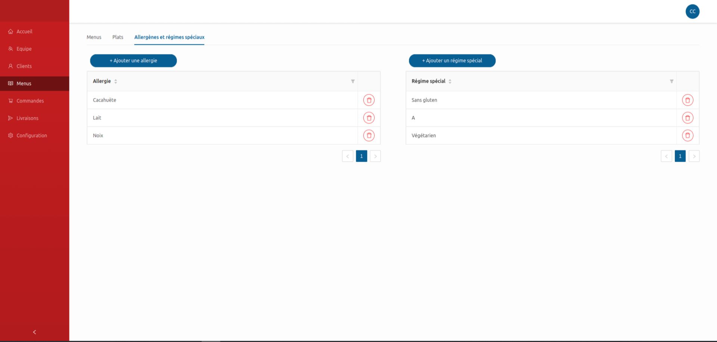Go to previous page of régimes table
The image size is (717, 342).
click(x=666, y=156)
